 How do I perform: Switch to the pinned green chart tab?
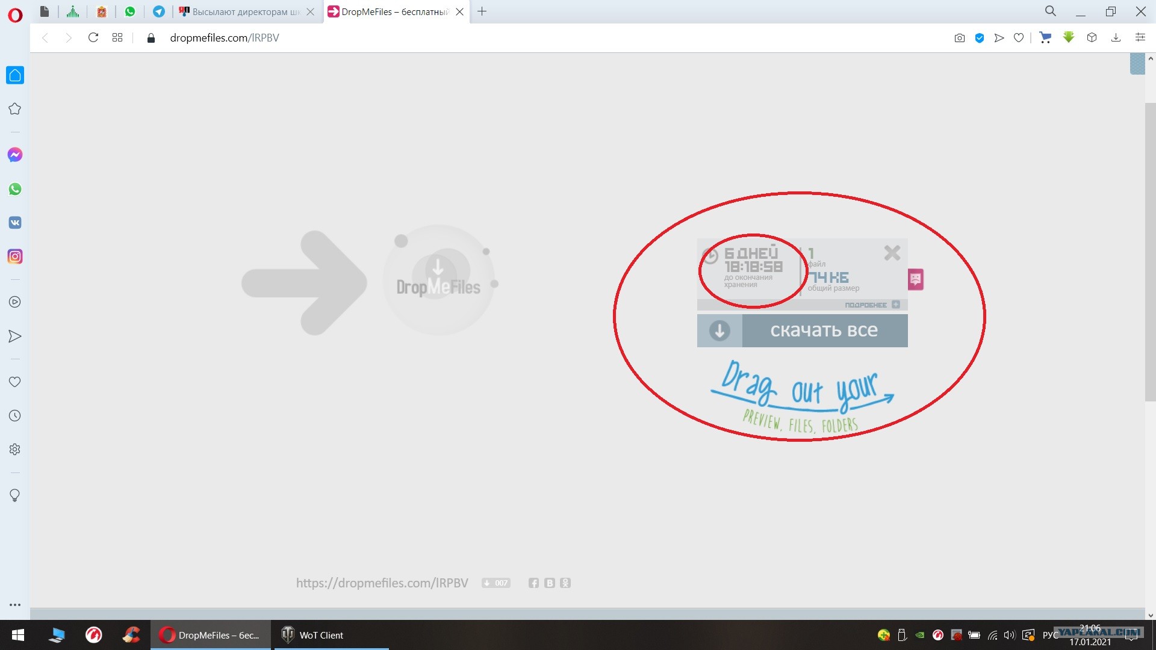pos(73,11)
